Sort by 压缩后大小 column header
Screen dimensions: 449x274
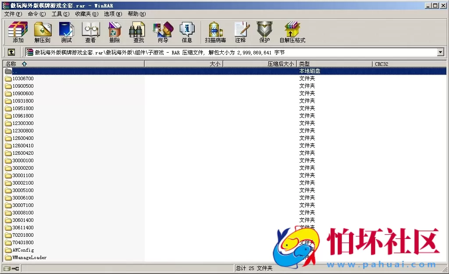pos(260,64)
